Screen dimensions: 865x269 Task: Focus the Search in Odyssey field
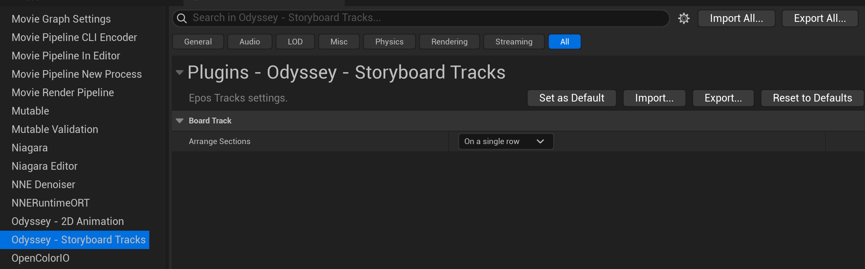tap(421, 18)
